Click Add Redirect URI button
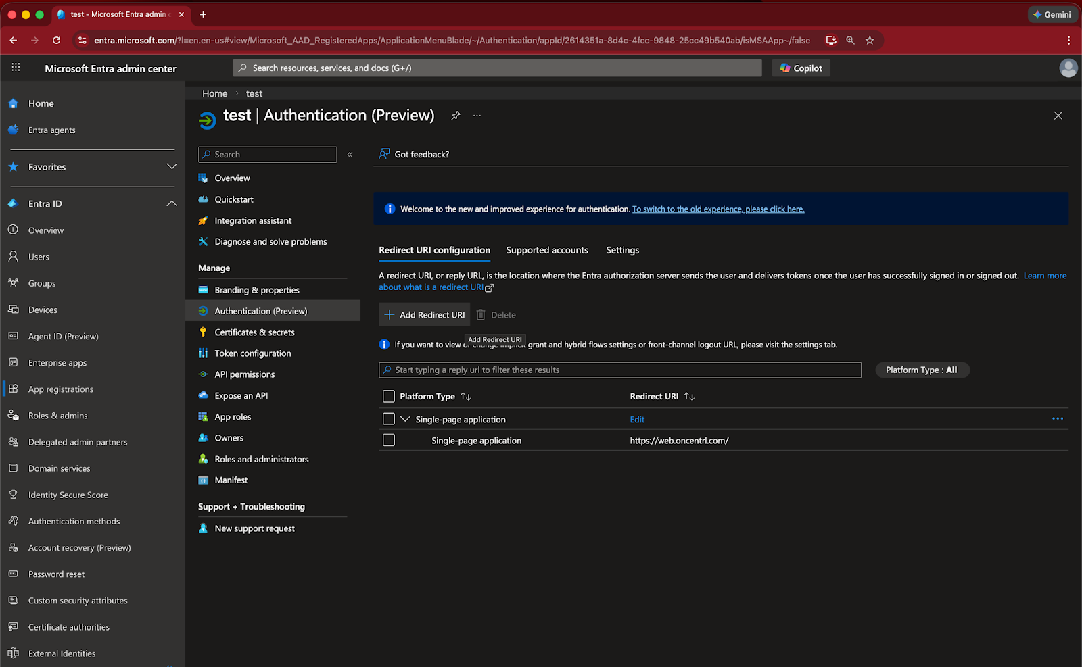The image size is (1082, 667). 425,315
